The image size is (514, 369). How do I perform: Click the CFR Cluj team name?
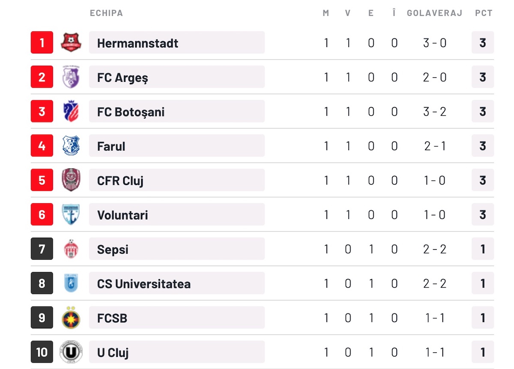tap(120, 180)
